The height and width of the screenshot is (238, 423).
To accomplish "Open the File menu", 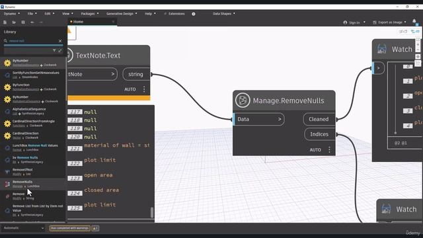I will pos(32,13).
